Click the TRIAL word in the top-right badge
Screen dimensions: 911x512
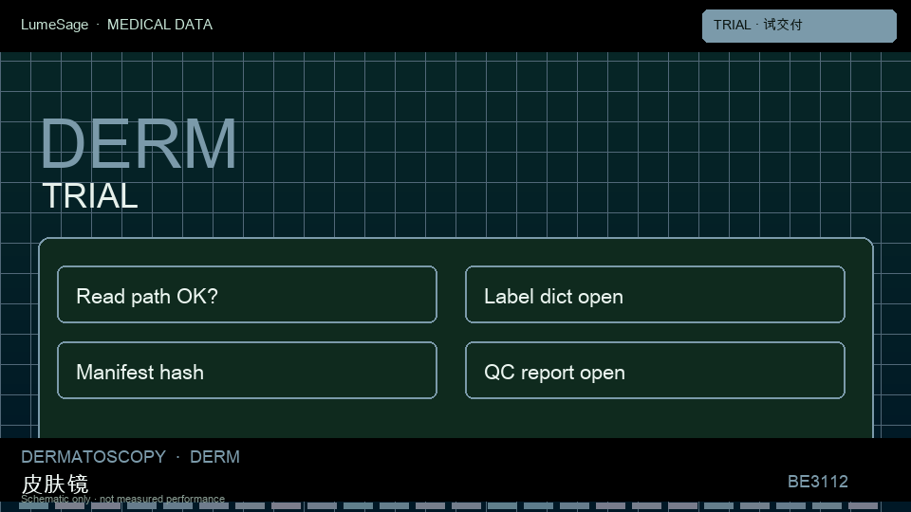coord(732,25)
